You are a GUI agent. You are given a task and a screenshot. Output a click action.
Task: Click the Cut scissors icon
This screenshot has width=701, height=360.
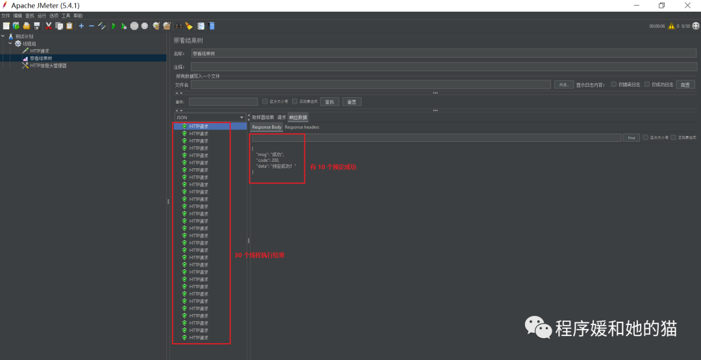pos(49,26)
